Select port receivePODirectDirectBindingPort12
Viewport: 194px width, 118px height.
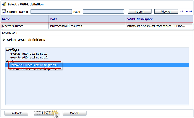coord(34,69)
